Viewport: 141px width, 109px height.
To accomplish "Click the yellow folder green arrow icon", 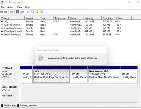I will pyautogui.click(x=37, y=12).
